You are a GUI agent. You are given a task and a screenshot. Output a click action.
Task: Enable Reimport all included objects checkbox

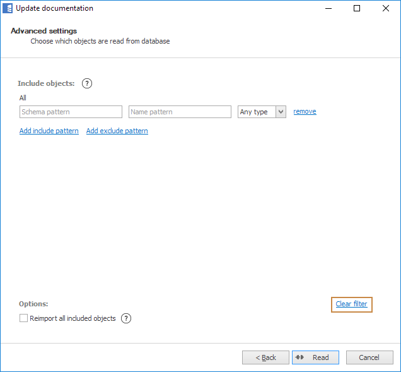coord(24,318)
